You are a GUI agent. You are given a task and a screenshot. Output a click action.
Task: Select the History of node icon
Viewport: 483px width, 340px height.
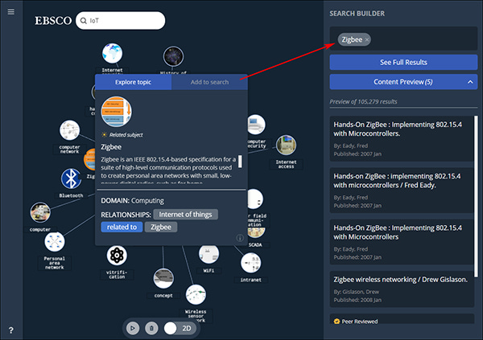(173, 56)
